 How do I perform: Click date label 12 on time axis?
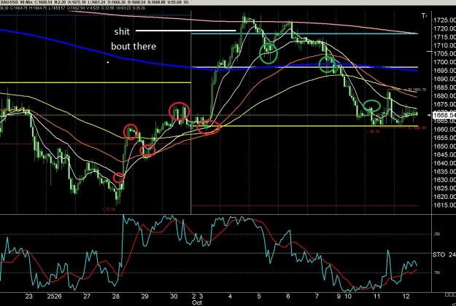[x=406, y=297]
